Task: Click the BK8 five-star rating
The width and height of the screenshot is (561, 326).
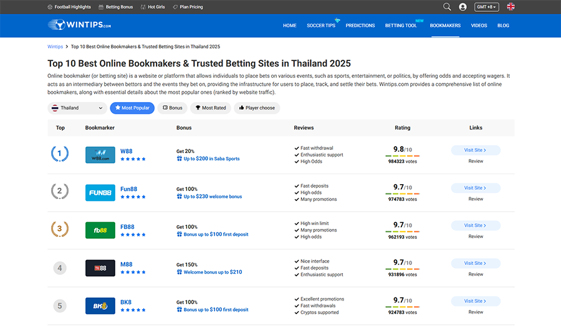Action: click(133, 310)
